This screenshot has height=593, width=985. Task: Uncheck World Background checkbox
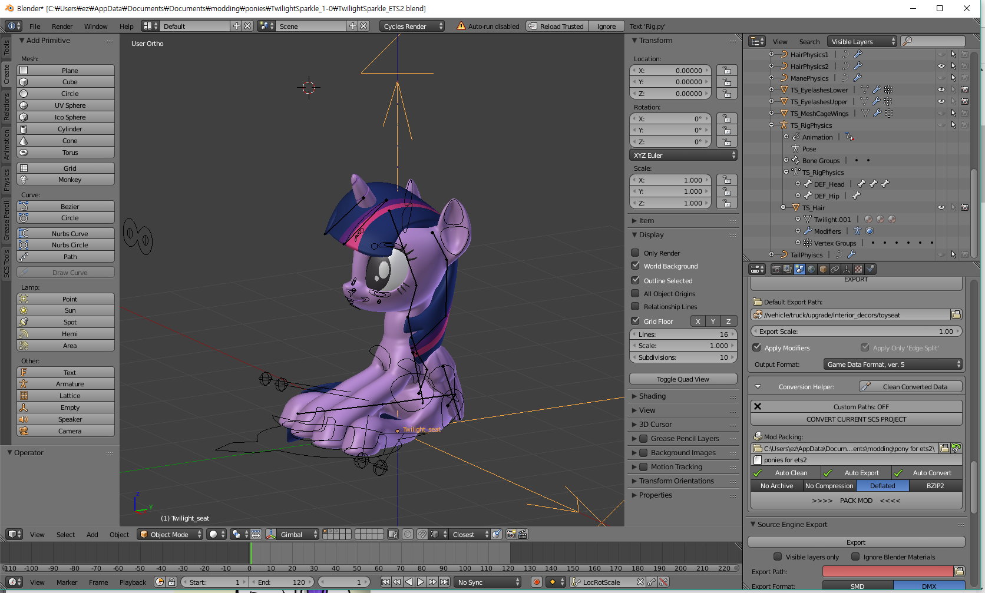[636, 266]
